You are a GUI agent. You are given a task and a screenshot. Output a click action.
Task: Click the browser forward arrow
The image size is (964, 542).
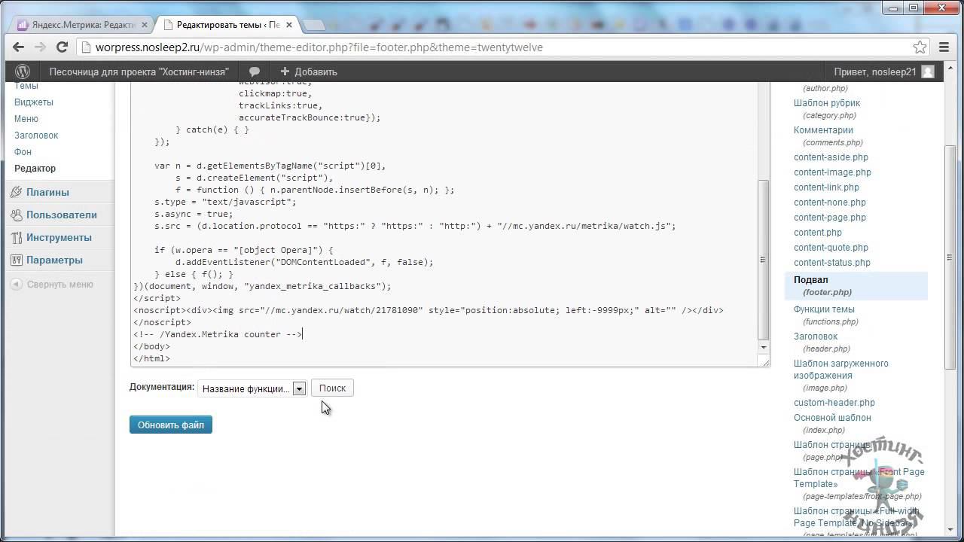click(40, 47)
